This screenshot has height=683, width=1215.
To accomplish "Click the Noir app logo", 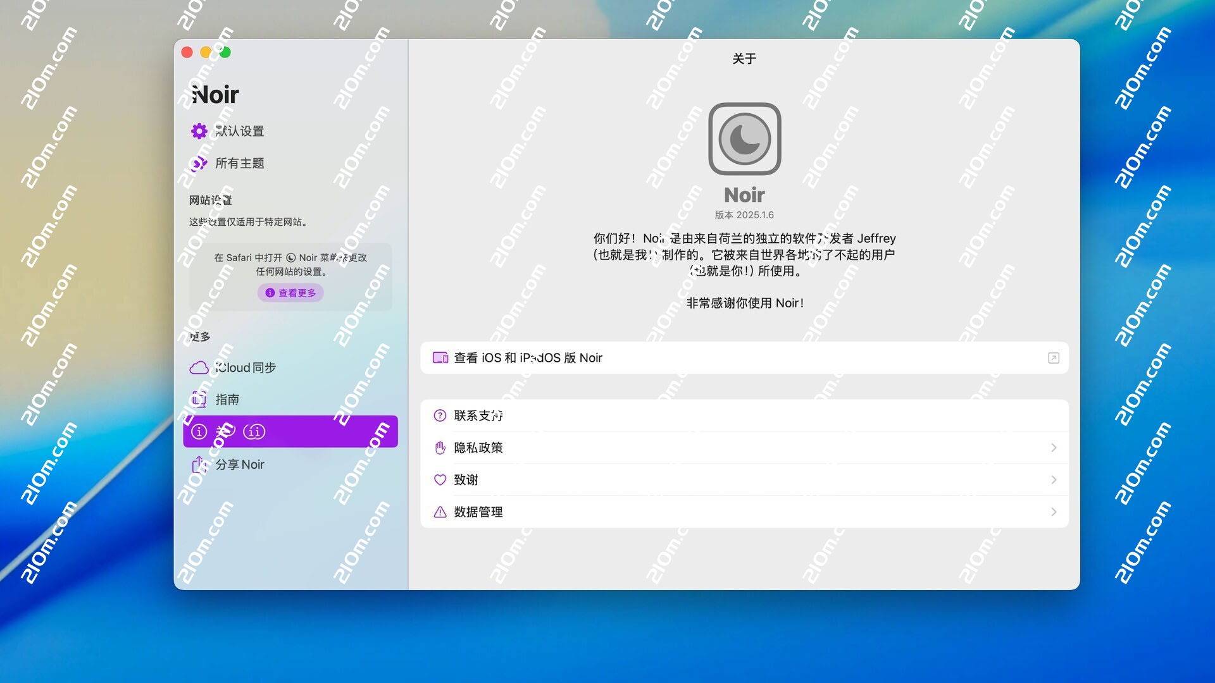I will pos(744,138).
